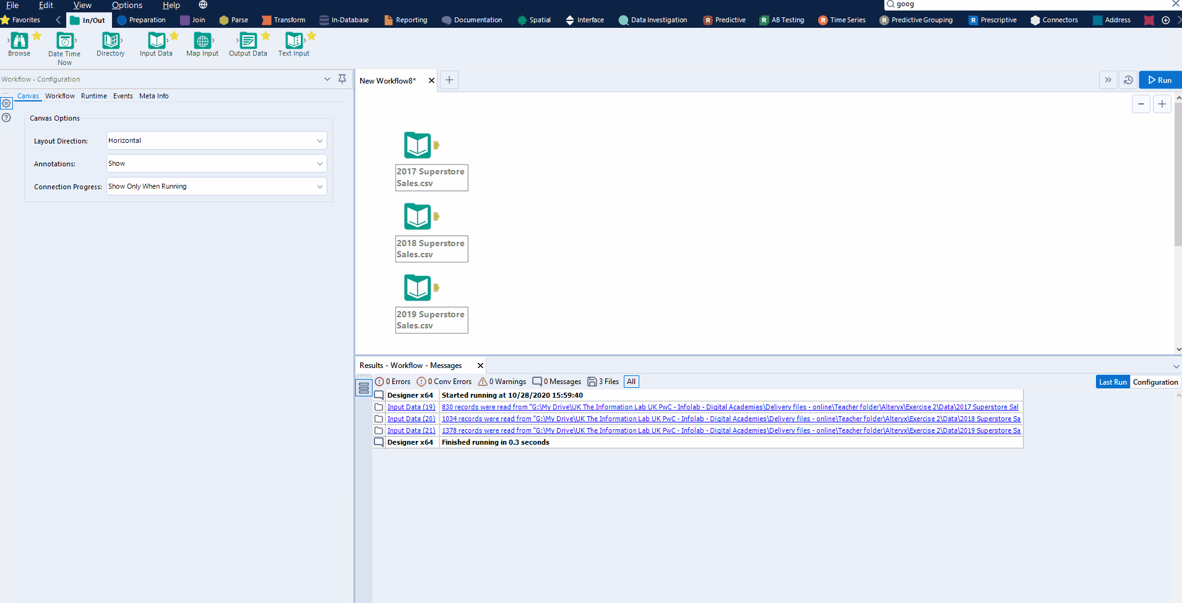This screenshot has height=603, width=1182.
Task: Open the Workflow configuration tab
Action: pyautogui.click(x=60, y=96)
